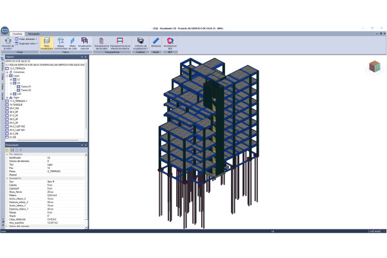Switch to the Visualizar ribbon tab

(17, 34)
